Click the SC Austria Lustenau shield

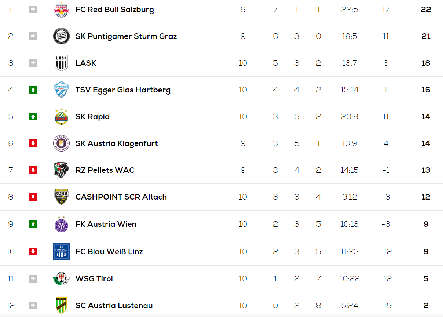coord(61,306)
